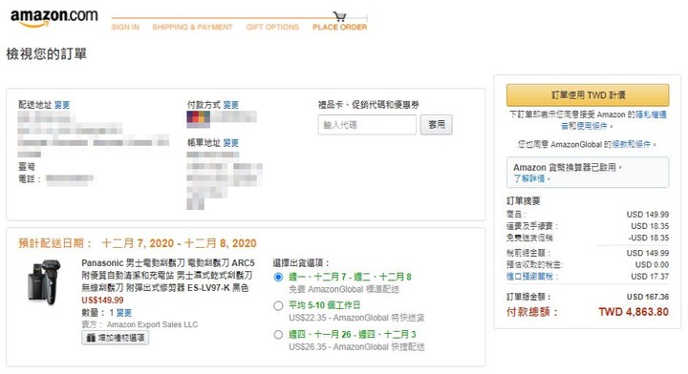Click the Panasonic shaver product thumbnail
The image size is (688, 374).
click(x=44, y=282)
